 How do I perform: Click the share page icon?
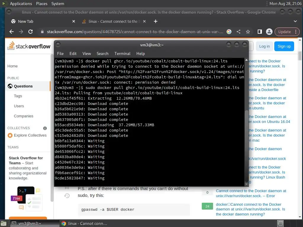click(x=238, y=32)
